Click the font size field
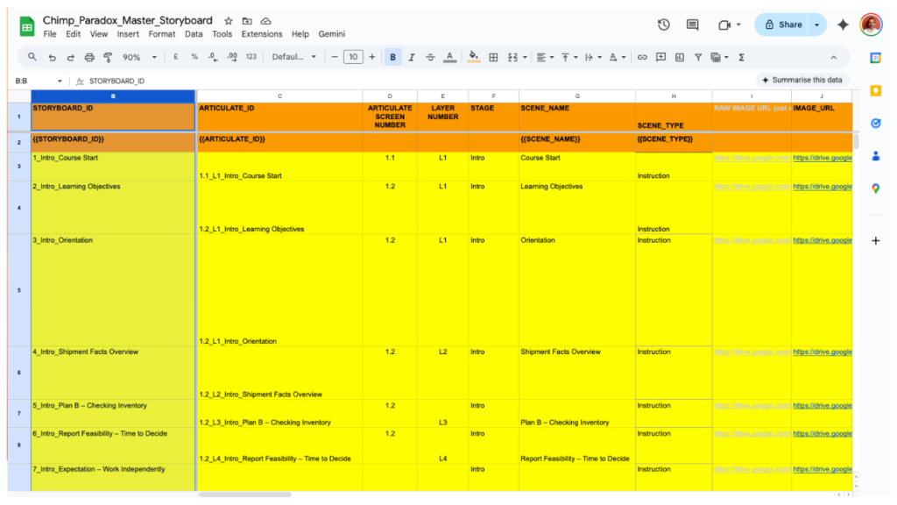897x505 pixels. pos(353,57)
